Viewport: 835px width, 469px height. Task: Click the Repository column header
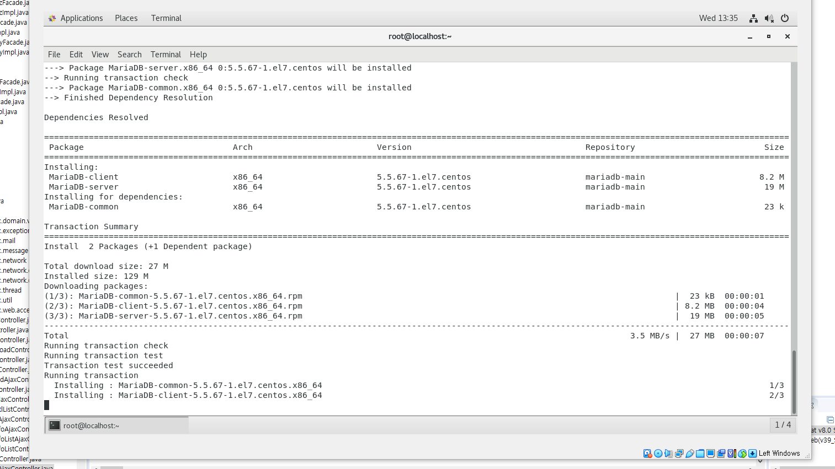click(x=610, y=147)
